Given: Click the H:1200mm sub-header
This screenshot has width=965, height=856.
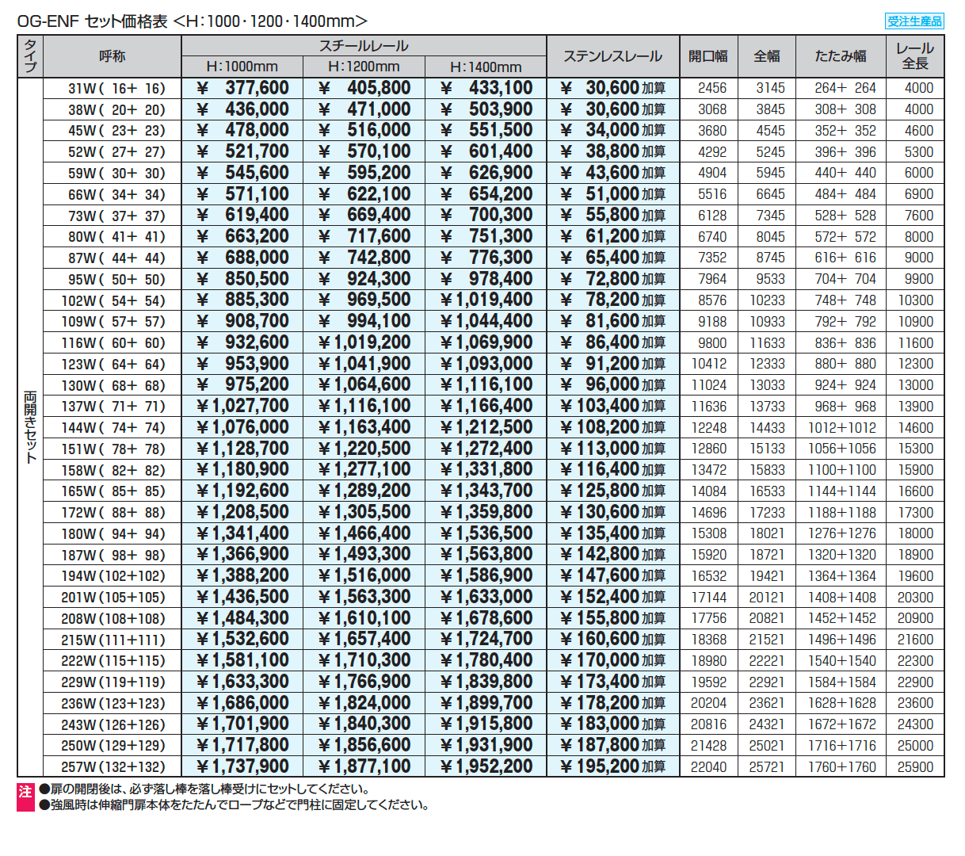Looking at the screenshot, I should click(x=364, y=67).
